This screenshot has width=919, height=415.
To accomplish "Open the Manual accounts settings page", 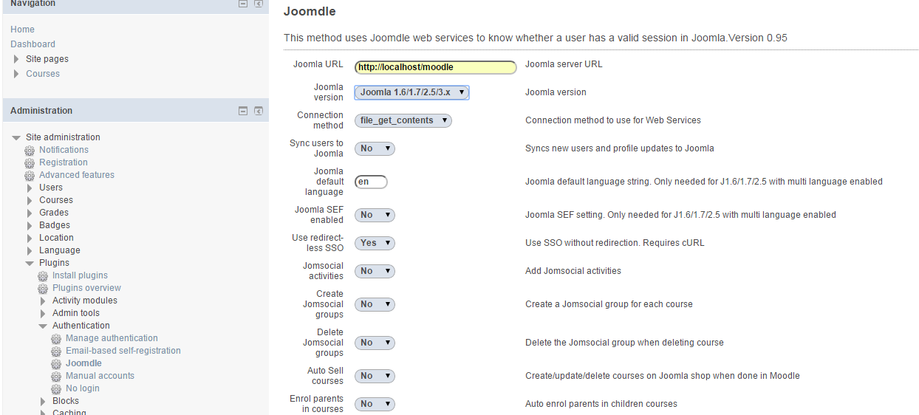I will tap(100, 376).
